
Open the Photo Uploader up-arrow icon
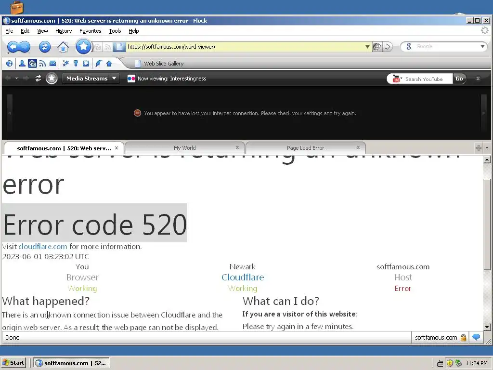point(109,64)
